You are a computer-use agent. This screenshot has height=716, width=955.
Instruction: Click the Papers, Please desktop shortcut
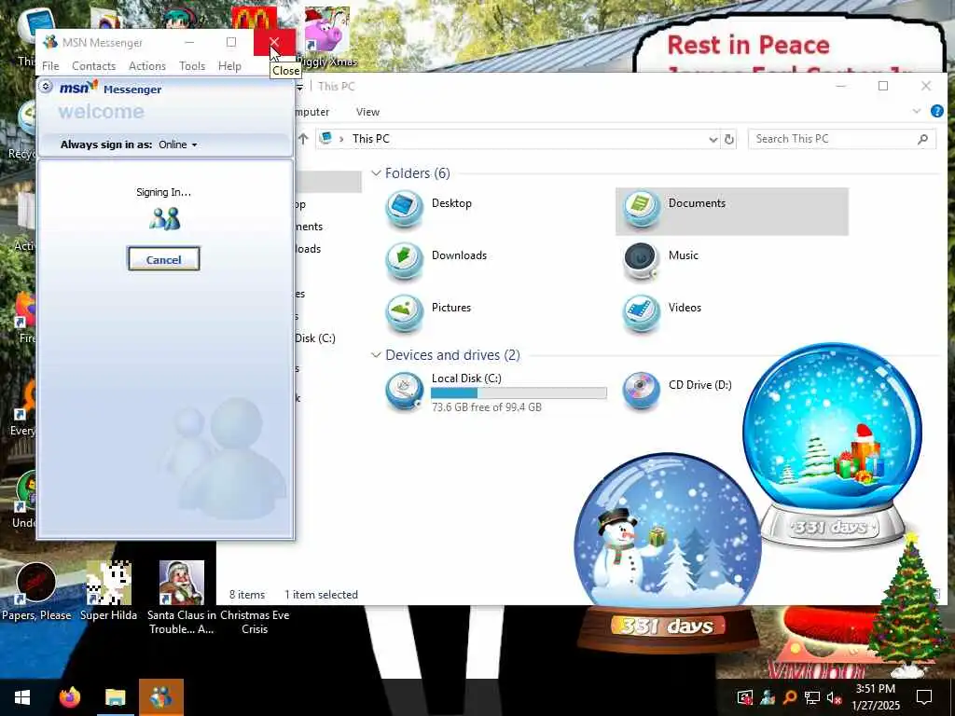tap(36, 590)
